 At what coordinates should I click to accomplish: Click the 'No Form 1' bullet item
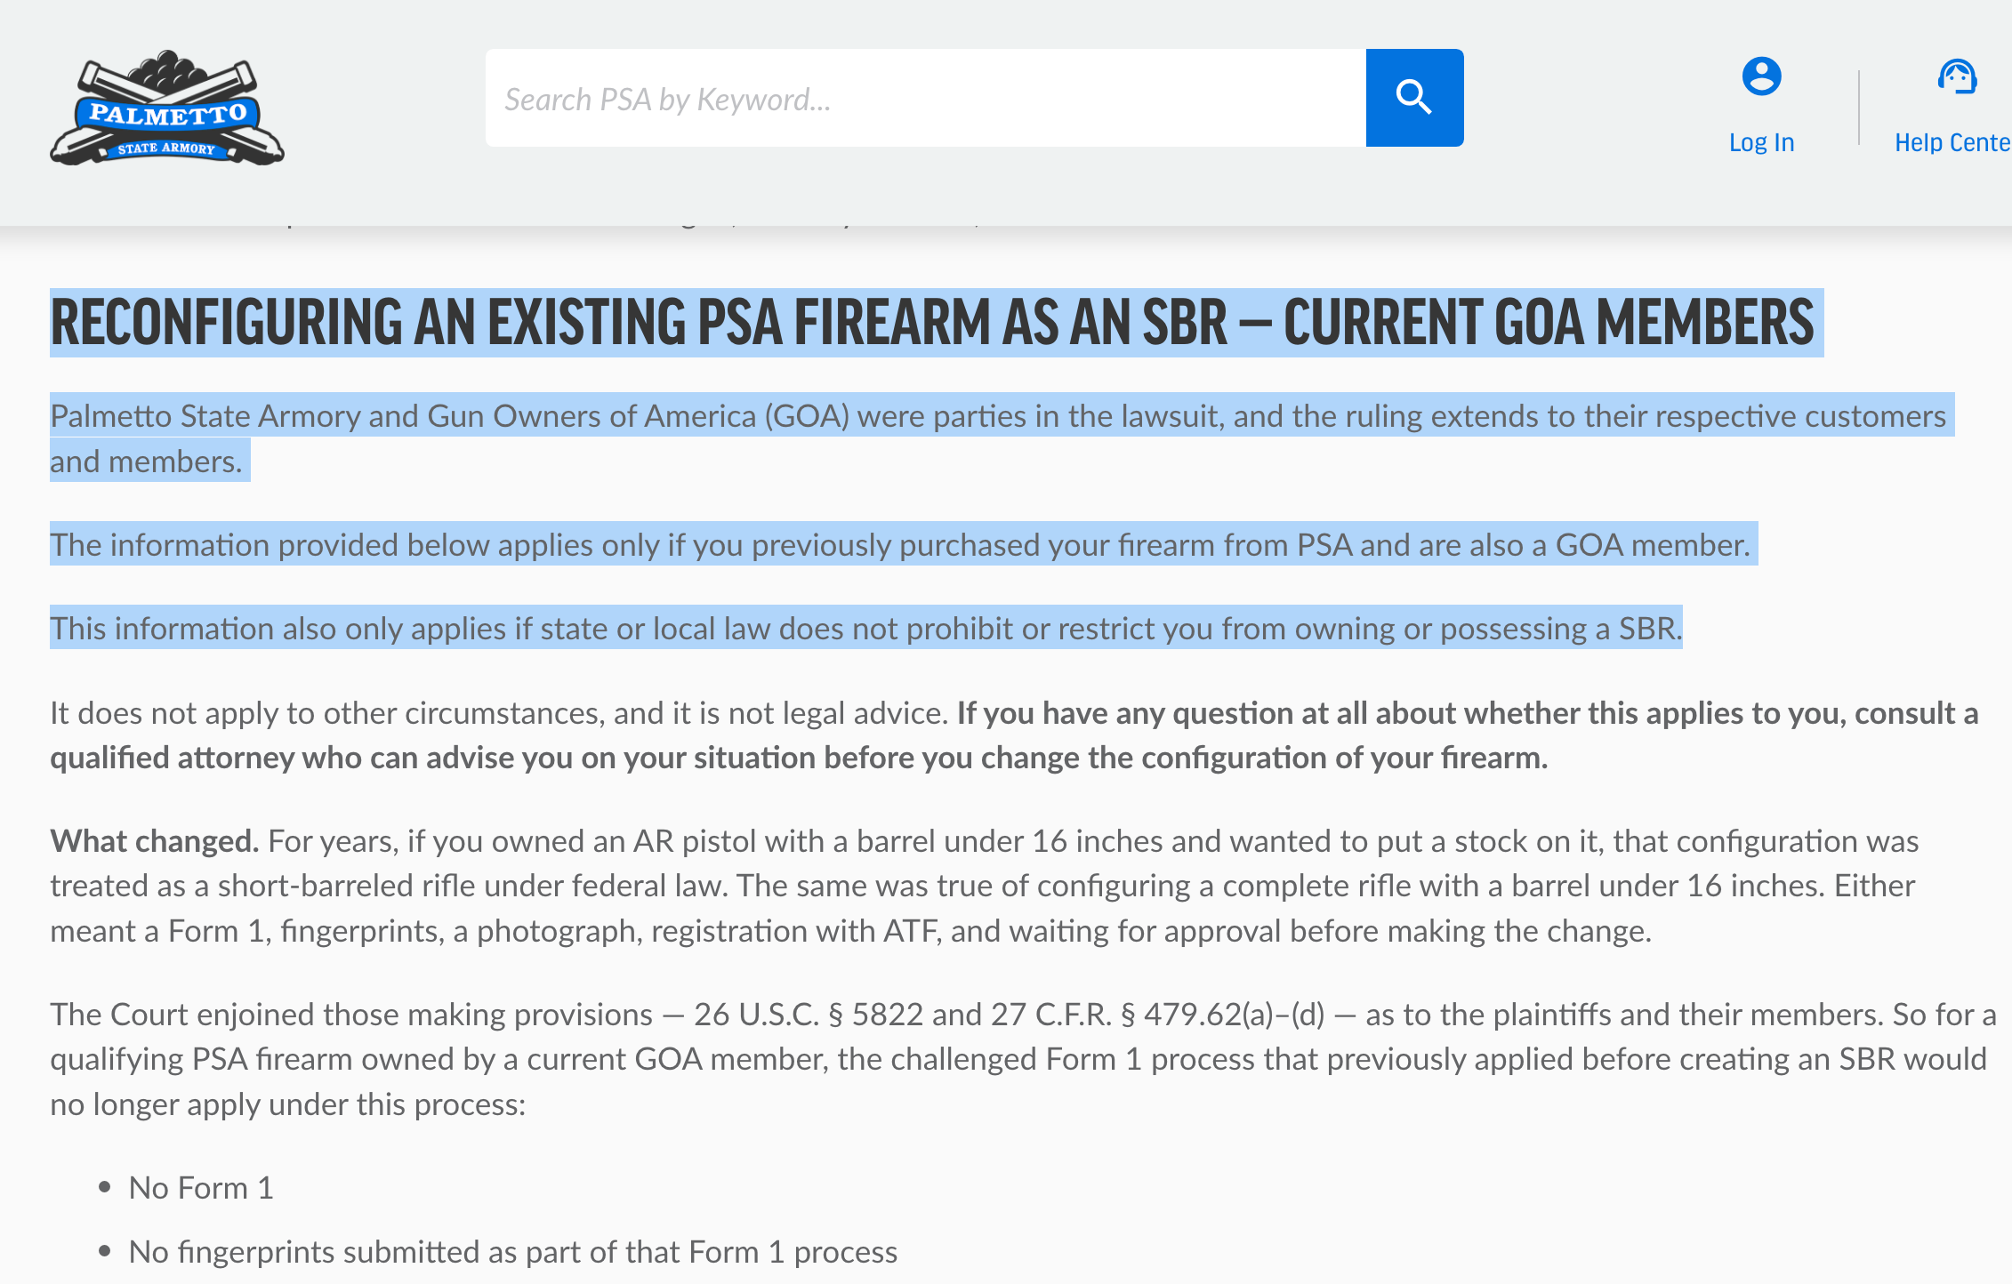pyautogui.click(x=201, y=1187)
